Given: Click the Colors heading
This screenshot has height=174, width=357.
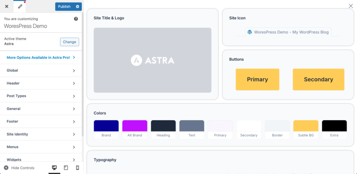Looking at the screenshot, I should (100, 113).
